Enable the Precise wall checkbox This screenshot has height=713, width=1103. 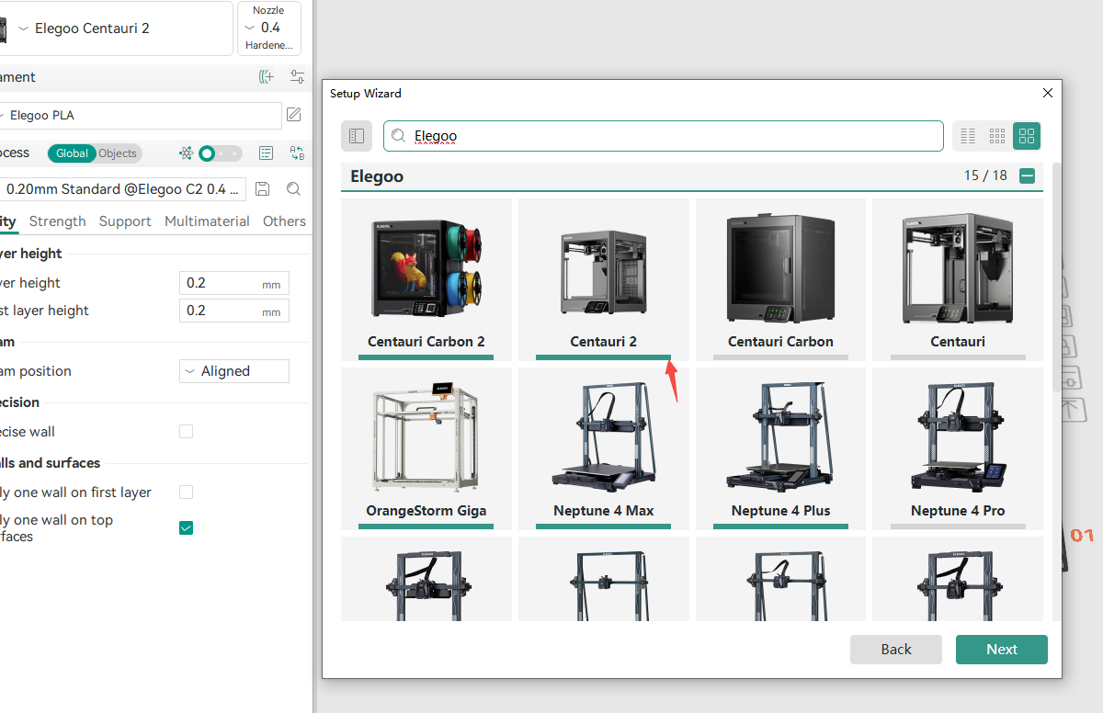pyautogui.click(x=187, y=432)
